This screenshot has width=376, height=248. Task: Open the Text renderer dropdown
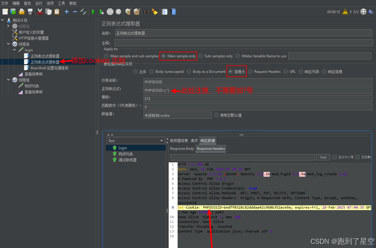pyautogui.click(x=136, y=141)
